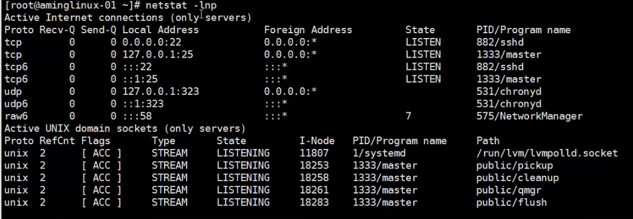Click the "Flags" column header

pyautogui.click(x=96, y=141)
